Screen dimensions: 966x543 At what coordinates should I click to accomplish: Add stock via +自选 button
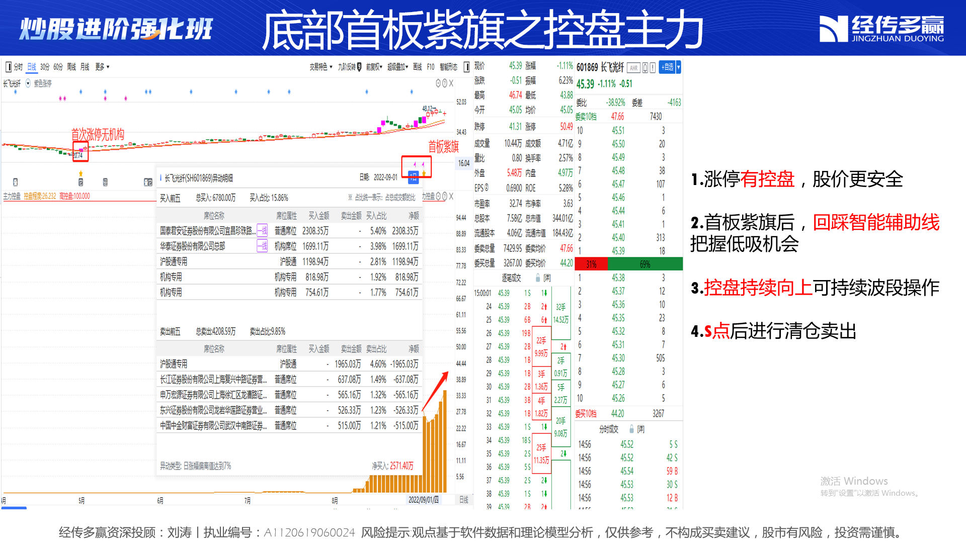(x=668, y=67)
